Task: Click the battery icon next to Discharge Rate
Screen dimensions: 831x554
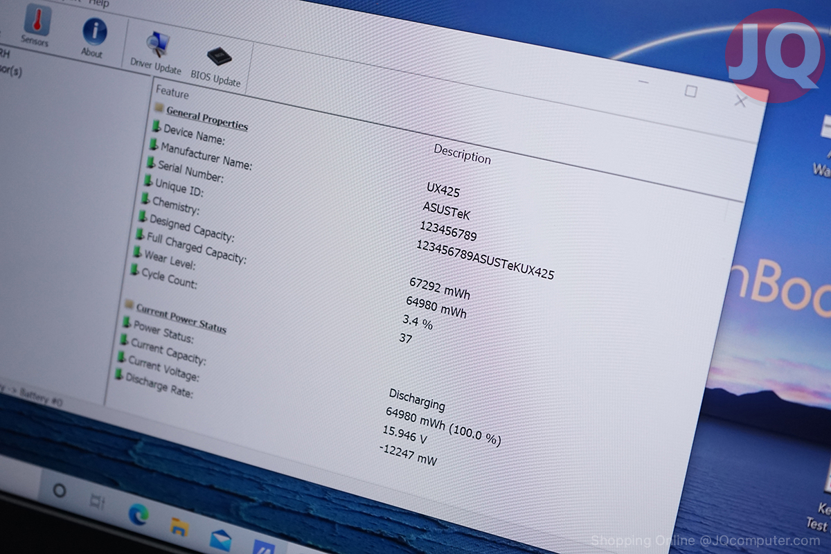Action: [118, 375]
